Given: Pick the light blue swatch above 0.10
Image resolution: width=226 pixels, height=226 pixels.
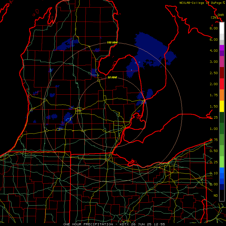Looking at the screenshot, I should 222,170.
